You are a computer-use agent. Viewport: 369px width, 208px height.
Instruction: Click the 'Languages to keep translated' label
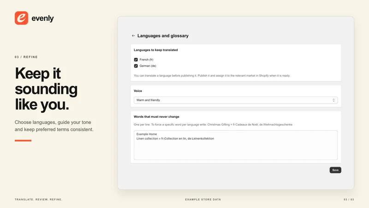pyautogui.click(x=156, y=50)
